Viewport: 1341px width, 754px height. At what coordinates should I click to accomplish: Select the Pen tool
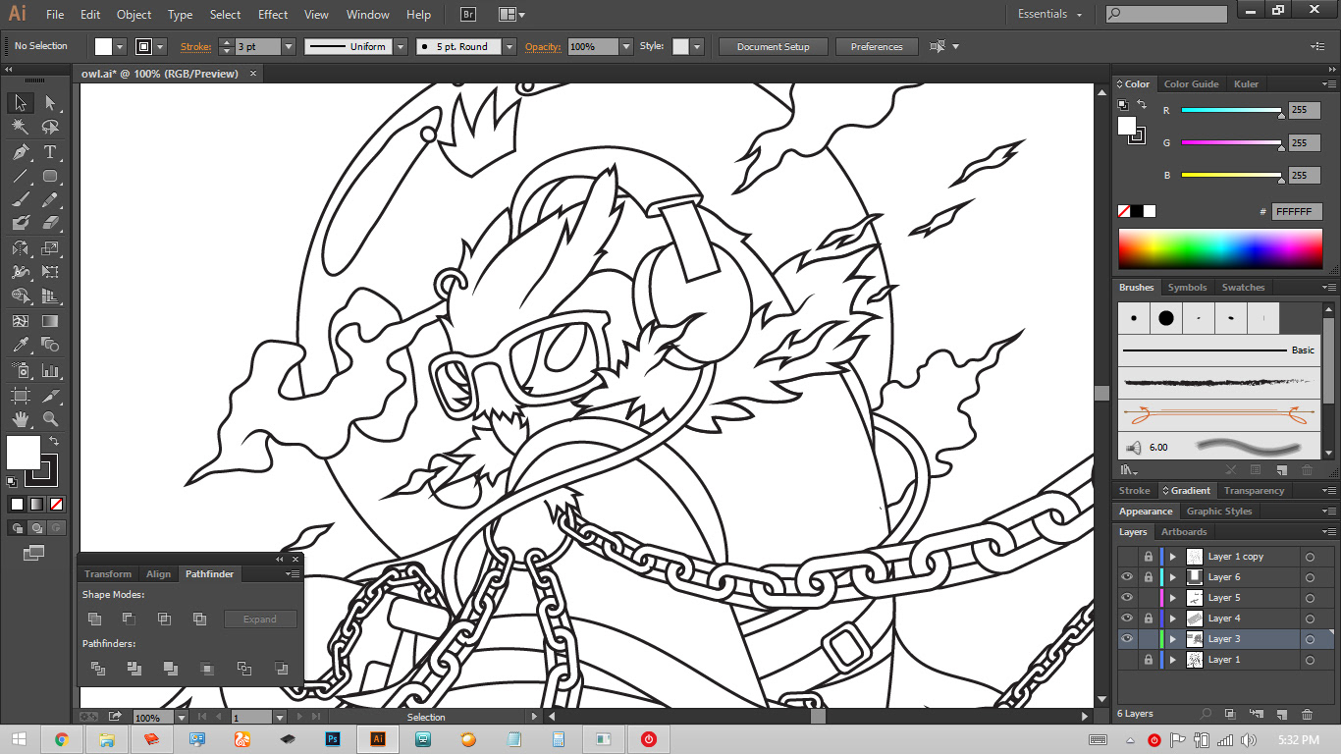point(20,152)
